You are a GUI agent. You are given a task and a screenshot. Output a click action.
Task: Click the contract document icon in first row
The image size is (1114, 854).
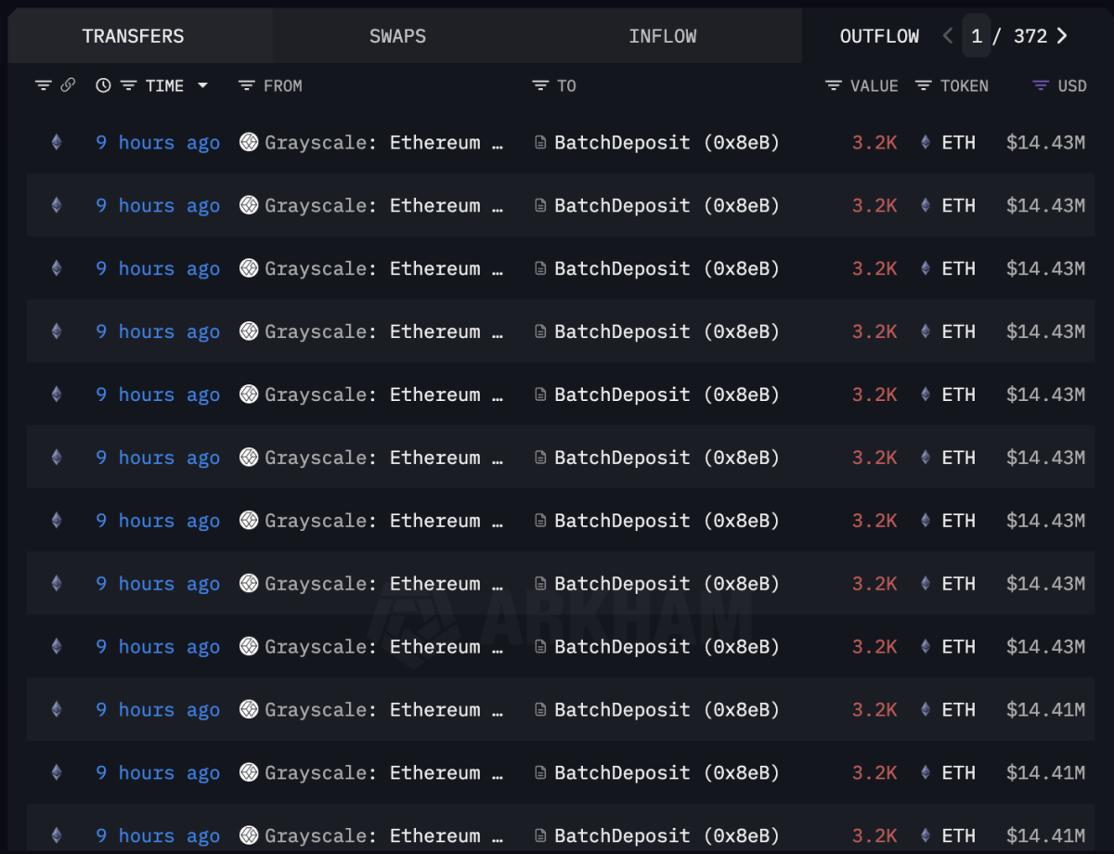coord(541,143)
